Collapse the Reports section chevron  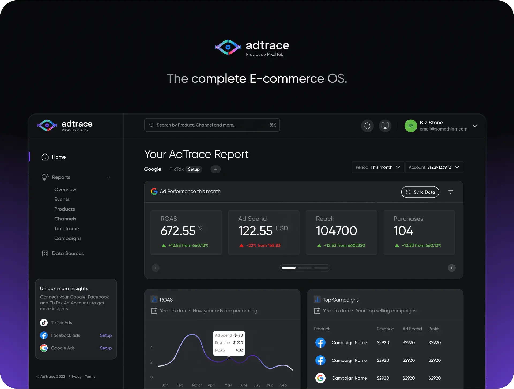pos(108,177)
